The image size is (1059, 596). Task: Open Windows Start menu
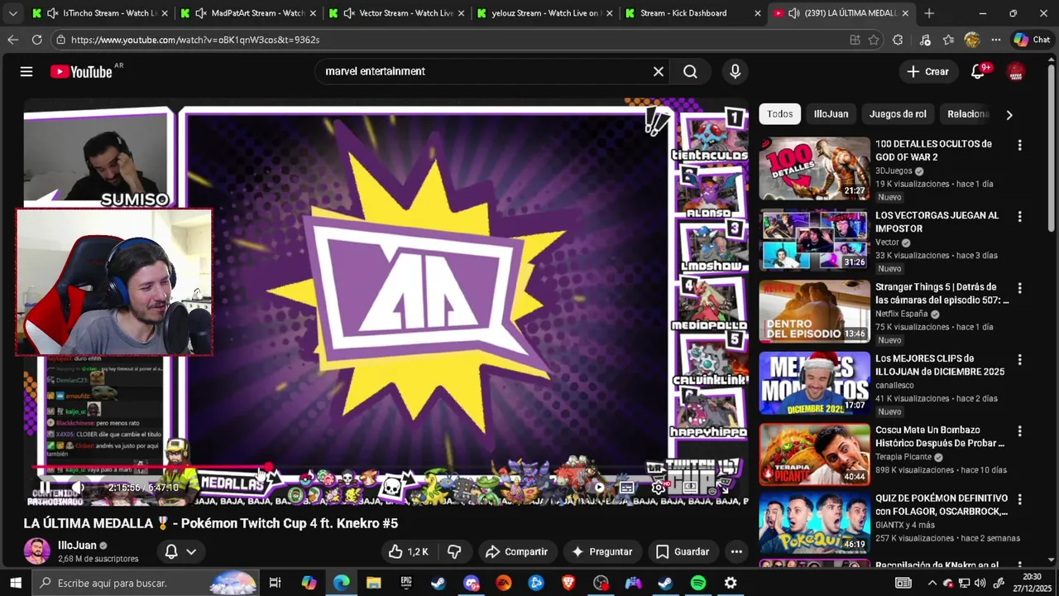(15, 583)
